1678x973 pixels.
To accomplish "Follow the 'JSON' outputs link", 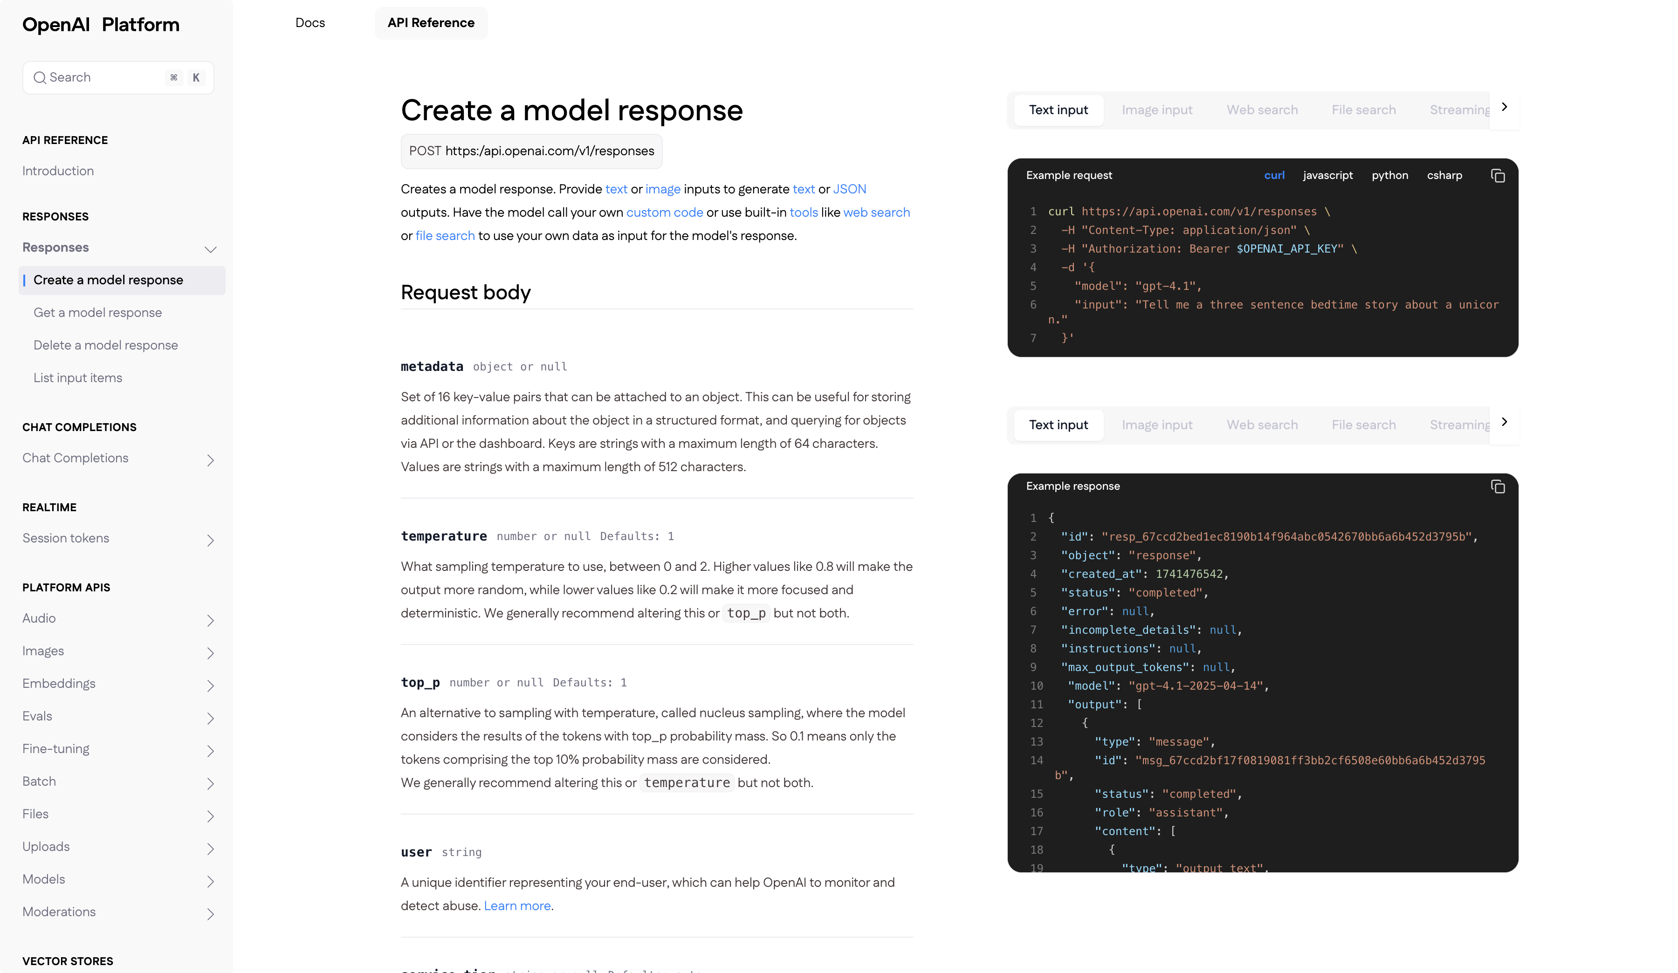I will tap(849, 189).
